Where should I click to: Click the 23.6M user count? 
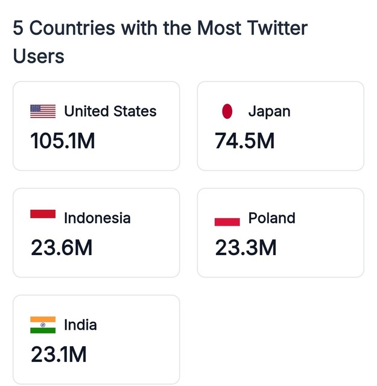62,248
